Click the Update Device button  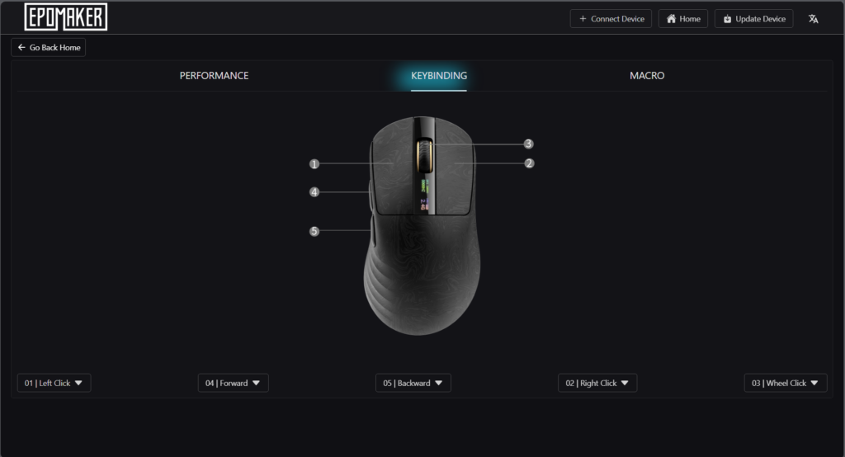pyautogui.click(x=753, y=19)
